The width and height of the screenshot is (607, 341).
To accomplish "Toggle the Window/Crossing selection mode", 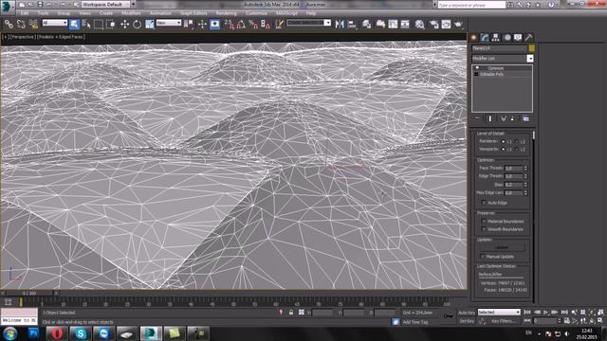I will click(x=112, y=25).
